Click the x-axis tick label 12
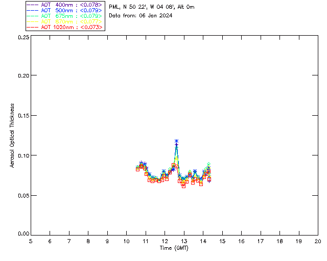Viewport: 327px width, 261px height. (x=165, y=241)
